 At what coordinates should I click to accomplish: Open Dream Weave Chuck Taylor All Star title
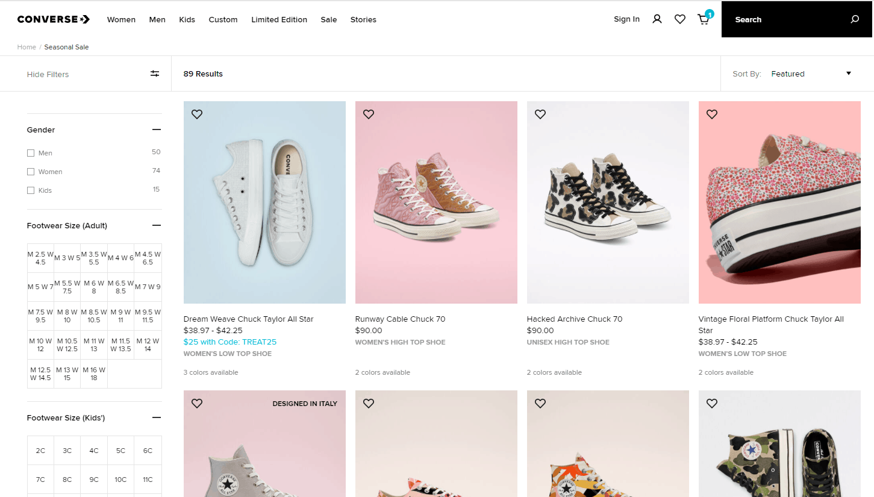click(x=248, y=319)
